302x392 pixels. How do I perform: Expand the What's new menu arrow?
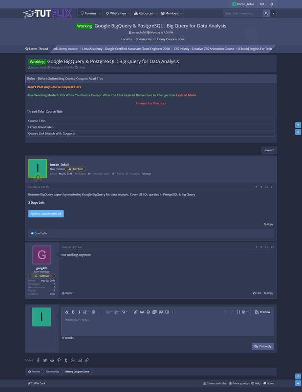[129, 14]
